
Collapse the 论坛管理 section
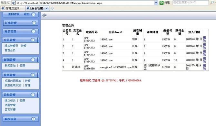[x=33, y=95]
